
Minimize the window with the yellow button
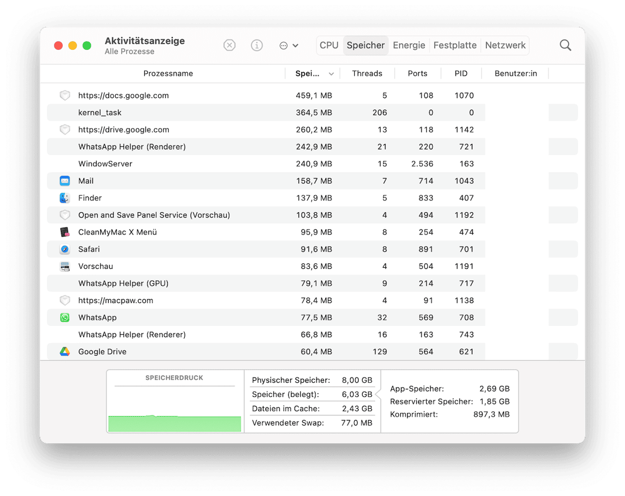click(72, 46)
